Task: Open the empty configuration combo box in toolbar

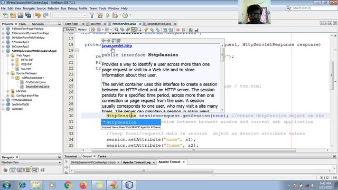Action: [69, 15]
